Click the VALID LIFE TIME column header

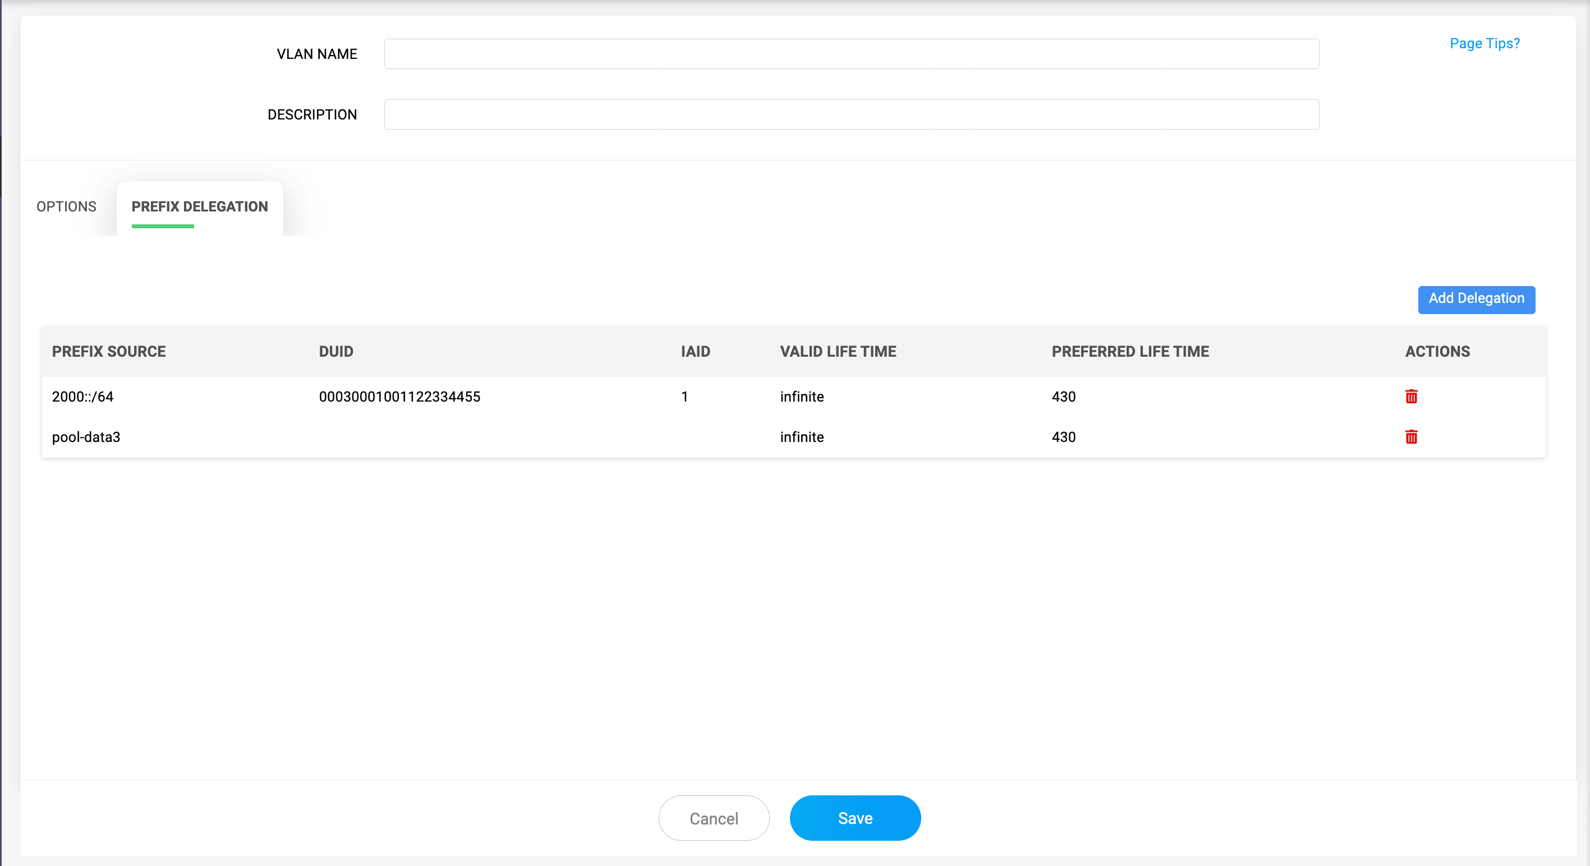838,351
